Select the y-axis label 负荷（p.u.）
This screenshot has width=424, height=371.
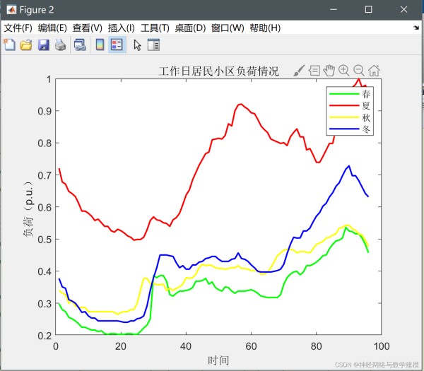click(29, 209)
